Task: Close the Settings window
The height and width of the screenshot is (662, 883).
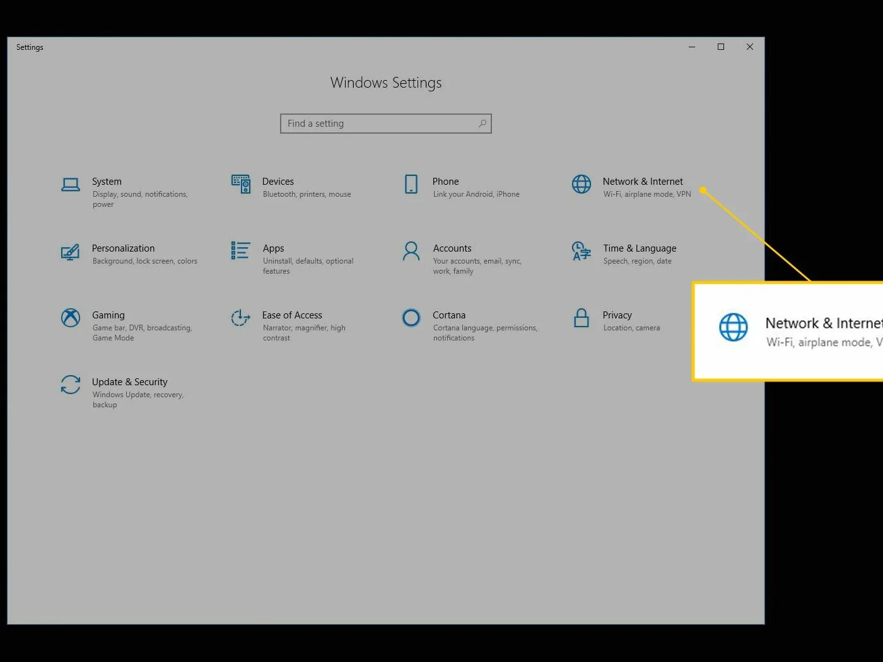Action: [x=750, y=47]
